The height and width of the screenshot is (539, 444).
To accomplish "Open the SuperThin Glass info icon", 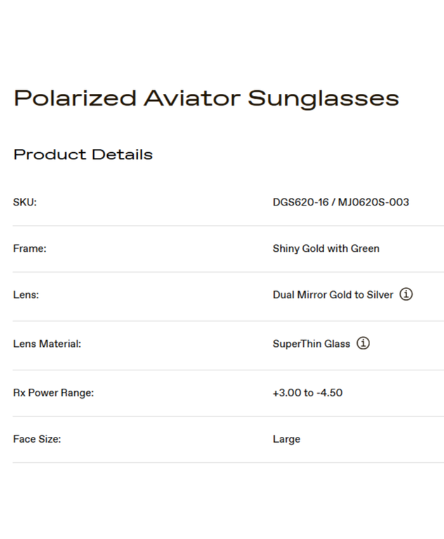I will tap(363, 344).
